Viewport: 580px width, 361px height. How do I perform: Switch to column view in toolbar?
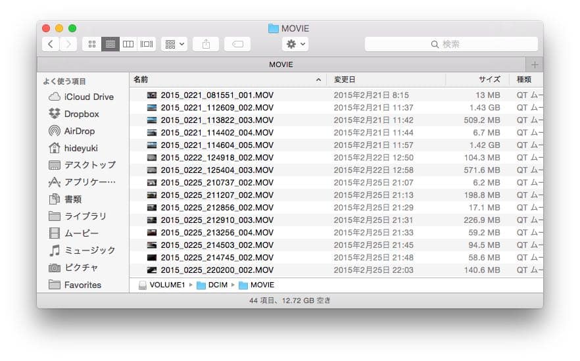pos(128,44)
